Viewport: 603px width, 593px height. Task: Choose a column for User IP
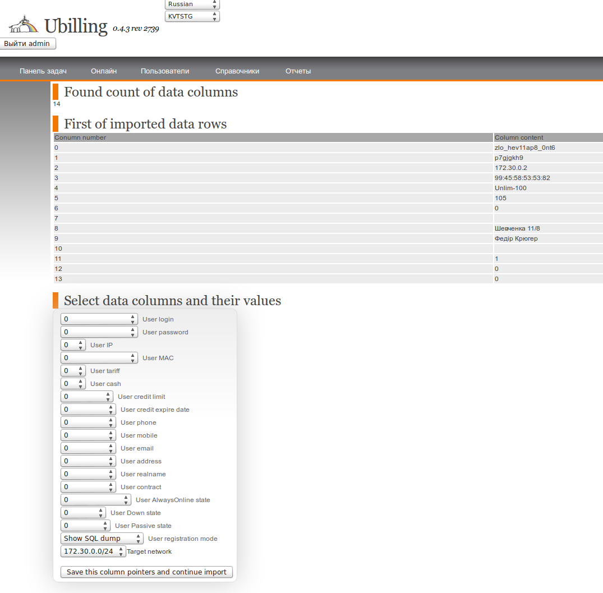(73, 345)
